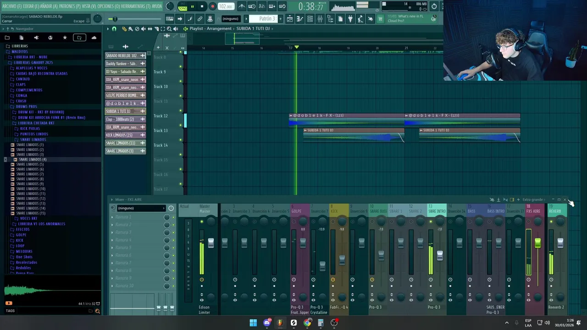Click the tempo field showing 102
The width and height of the screenshot is (587, 330).
225,6
